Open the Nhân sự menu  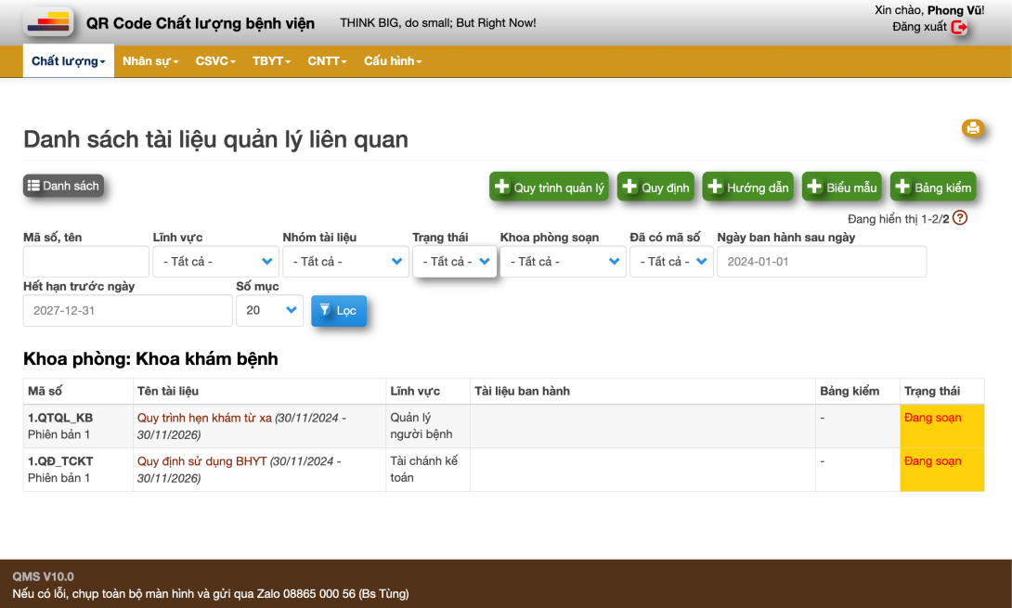point(150,61)
